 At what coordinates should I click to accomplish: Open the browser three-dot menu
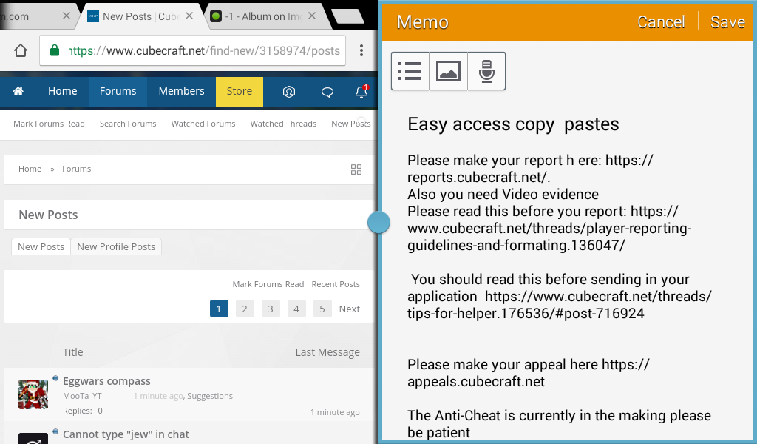361,50
